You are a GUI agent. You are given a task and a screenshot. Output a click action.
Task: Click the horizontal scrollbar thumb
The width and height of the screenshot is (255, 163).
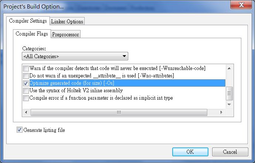[x=119, y=112]
